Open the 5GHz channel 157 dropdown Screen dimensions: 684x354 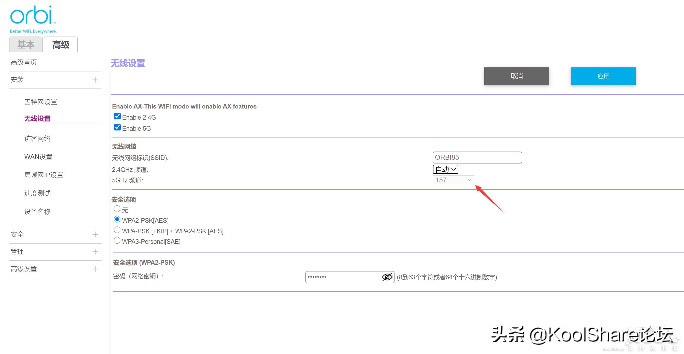tap(453, 180)
